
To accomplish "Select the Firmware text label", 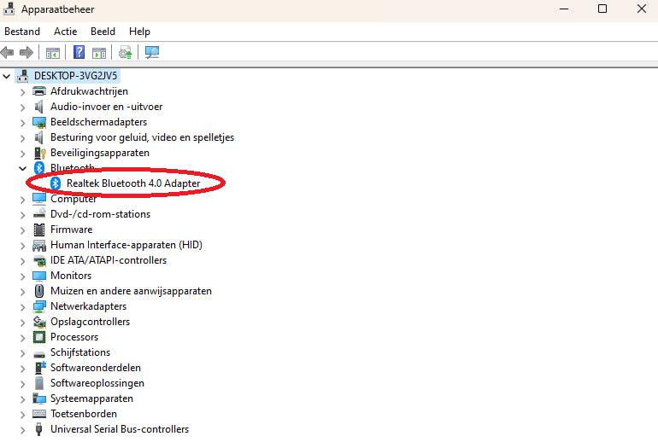I will (x=71, y=230).
